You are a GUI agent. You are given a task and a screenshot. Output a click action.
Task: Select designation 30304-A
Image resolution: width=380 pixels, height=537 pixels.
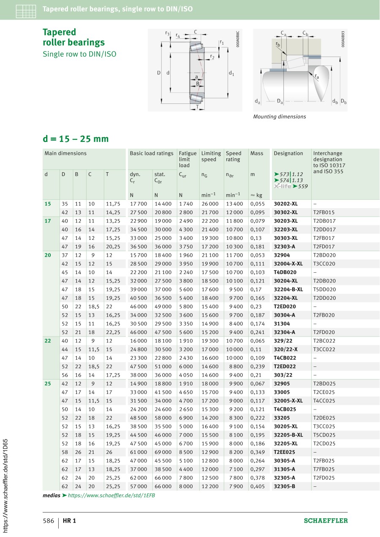(x=284, y=315)
